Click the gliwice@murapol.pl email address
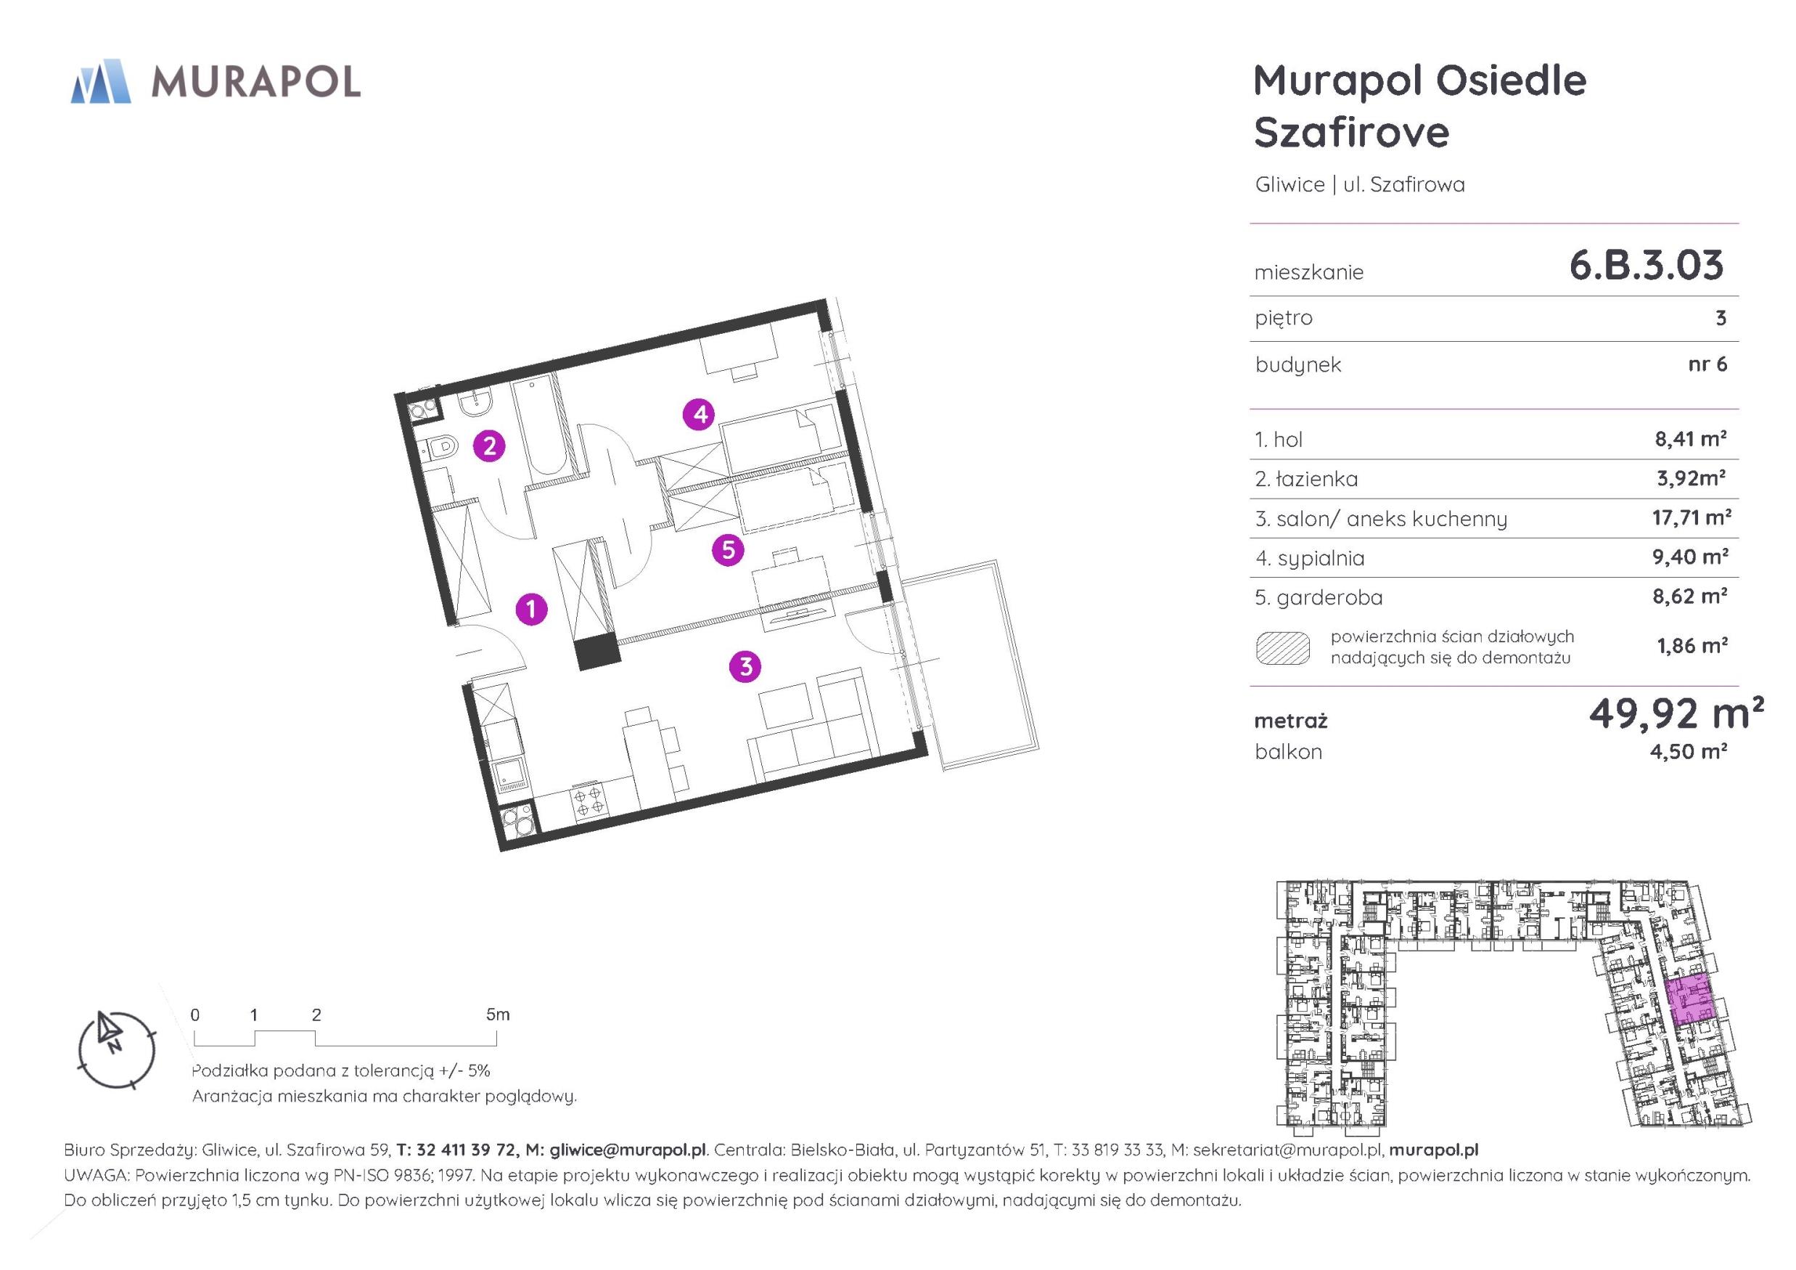The height and width of the screenshot is (1270, 1796). [628, 1150]
